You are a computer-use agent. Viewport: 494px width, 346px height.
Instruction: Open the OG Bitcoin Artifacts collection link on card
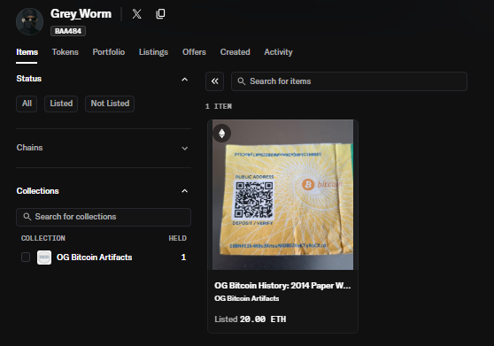tap(247, 298)
